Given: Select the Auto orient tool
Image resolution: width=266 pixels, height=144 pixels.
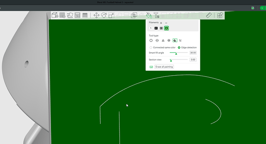Looking at the screenshot, I should coord(70,15).
